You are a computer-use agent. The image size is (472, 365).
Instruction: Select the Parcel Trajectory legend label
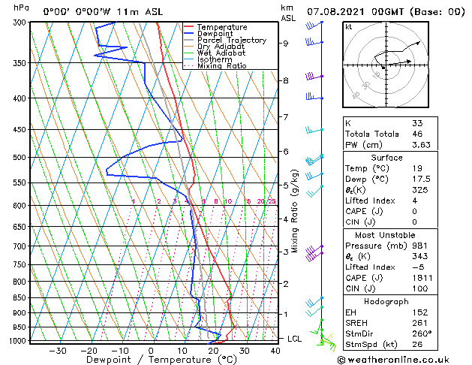click(232, 40)
